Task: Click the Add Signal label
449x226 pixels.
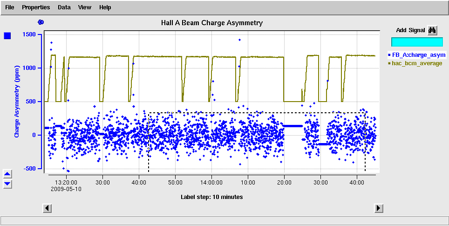Action: pos(411,30)
